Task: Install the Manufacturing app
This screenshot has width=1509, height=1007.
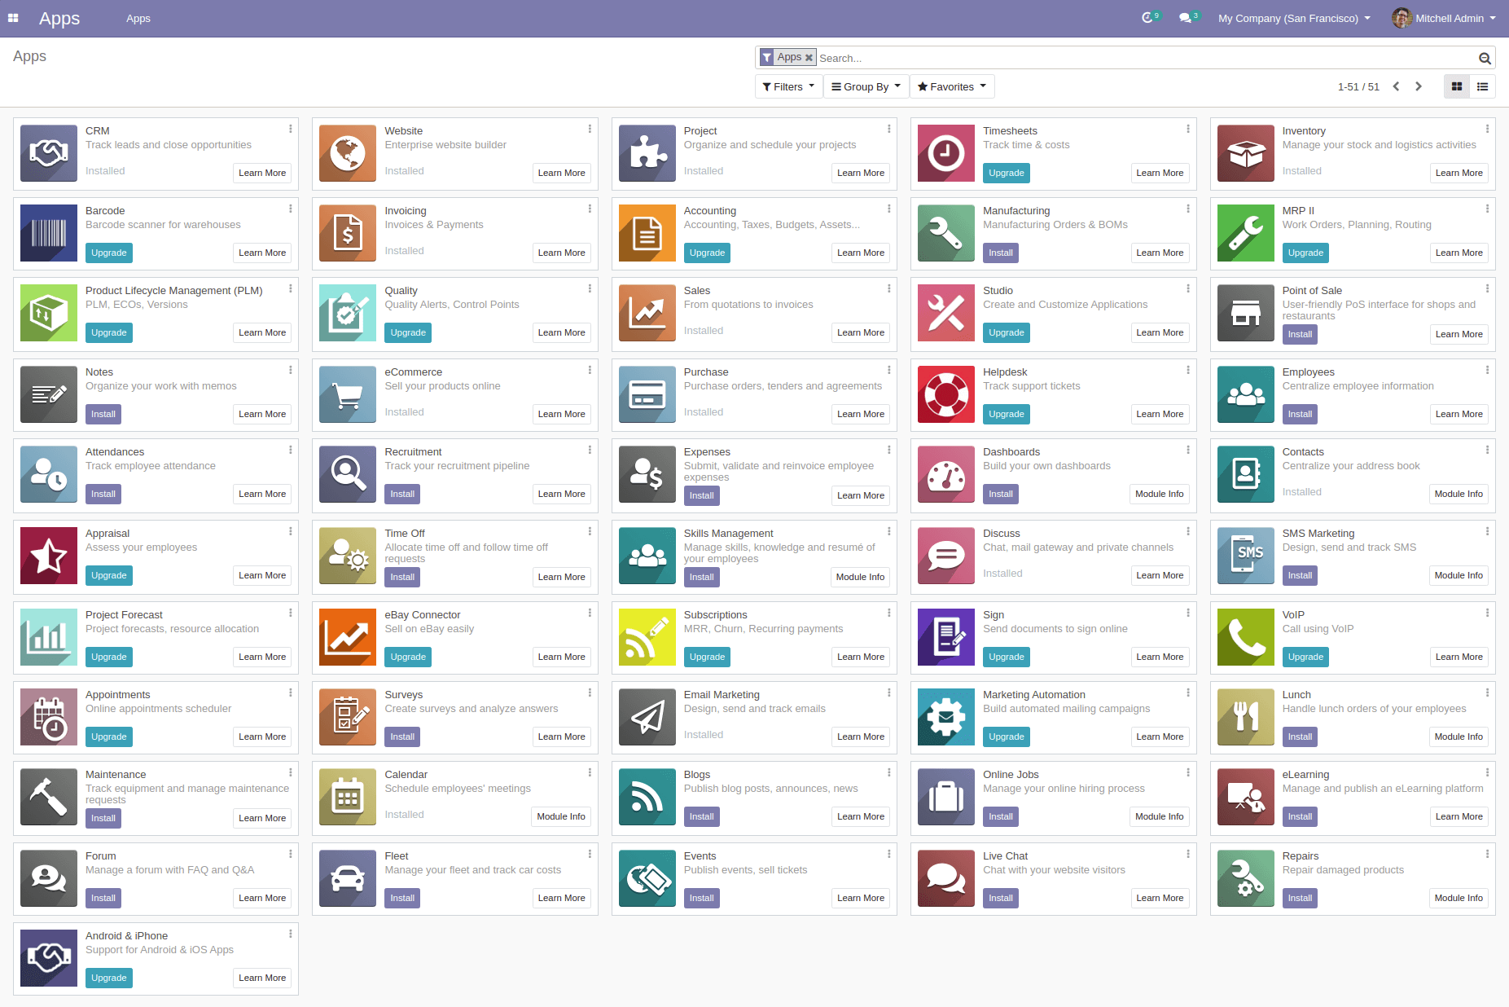Action: click(x=1000, y=253)
